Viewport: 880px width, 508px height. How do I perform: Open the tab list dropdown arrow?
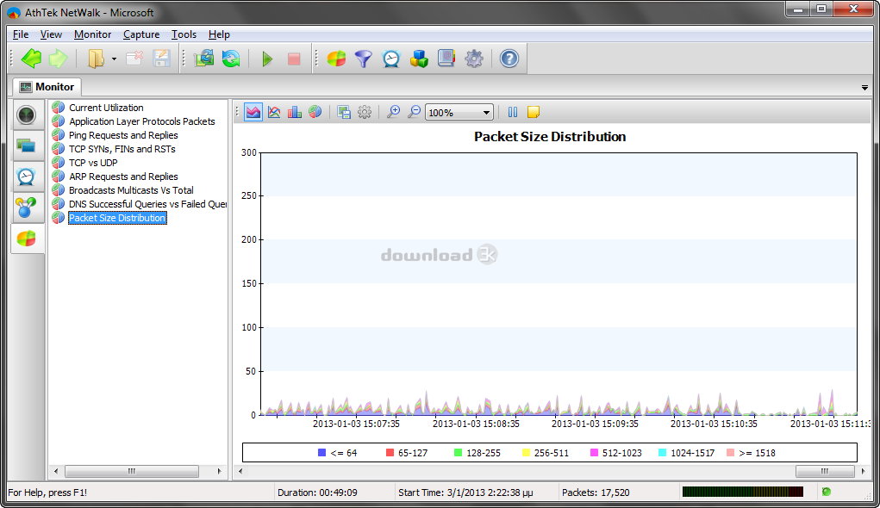[x=864, y=88]
